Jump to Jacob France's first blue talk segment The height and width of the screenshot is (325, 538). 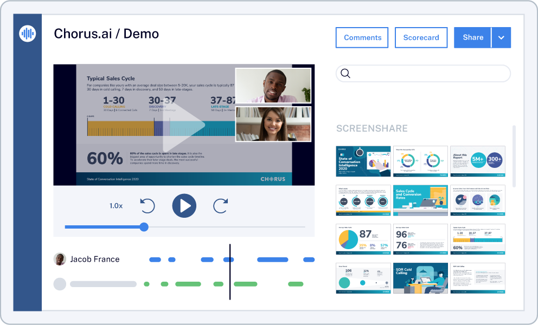pos(155,259)
